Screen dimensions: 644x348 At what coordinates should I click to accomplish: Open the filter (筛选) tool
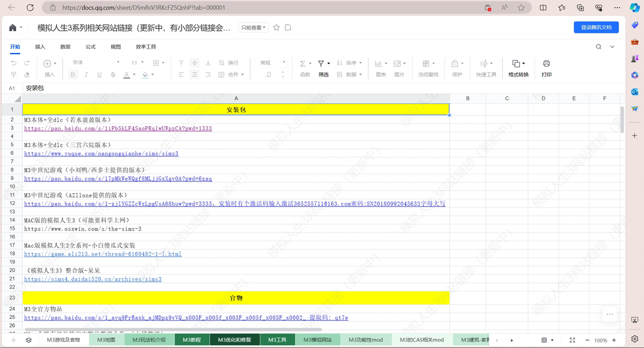(x=323, y=68)
